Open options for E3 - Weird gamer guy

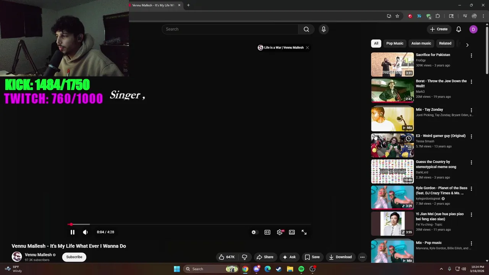[x=471, y=136]
